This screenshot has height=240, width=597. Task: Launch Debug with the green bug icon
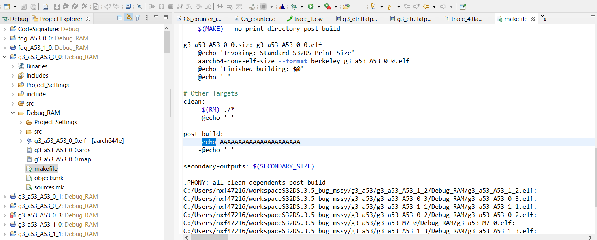pos(294,6)
